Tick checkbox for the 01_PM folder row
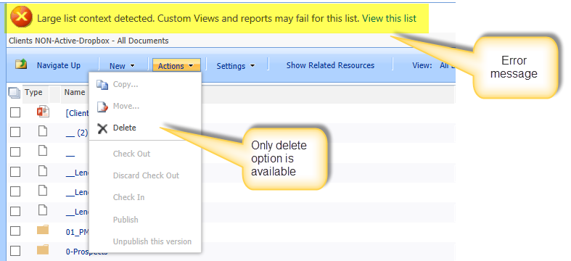The width and height of the screenshot is (571, 261). point(15,231)
